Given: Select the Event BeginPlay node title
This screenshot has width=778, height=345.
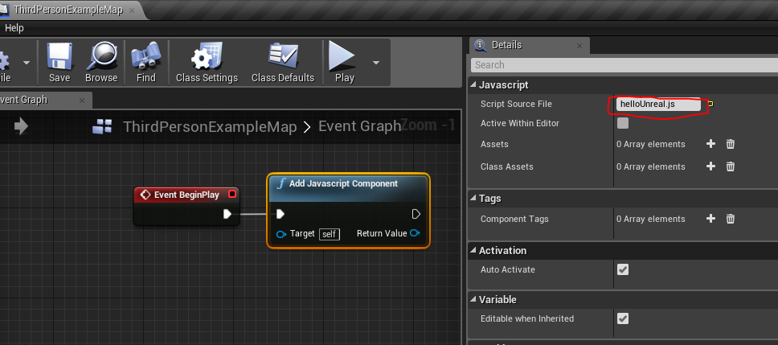Looking at the screenshot, I should pos(186,195).
